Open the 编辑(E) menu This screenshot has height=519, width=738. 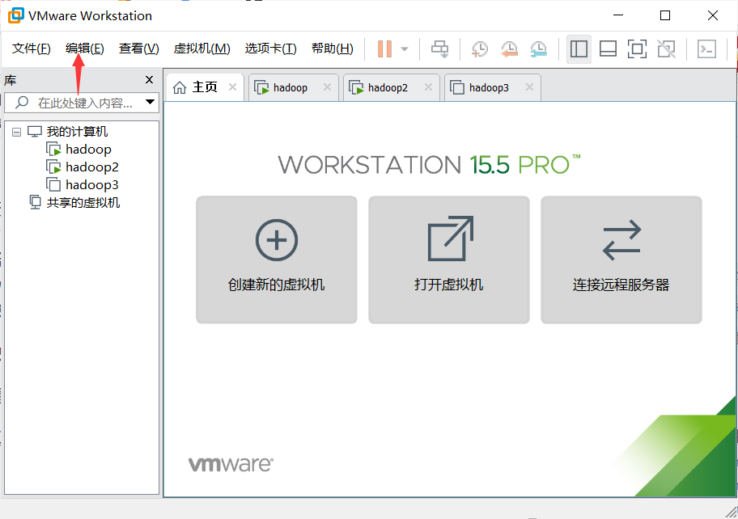point(85,49)
